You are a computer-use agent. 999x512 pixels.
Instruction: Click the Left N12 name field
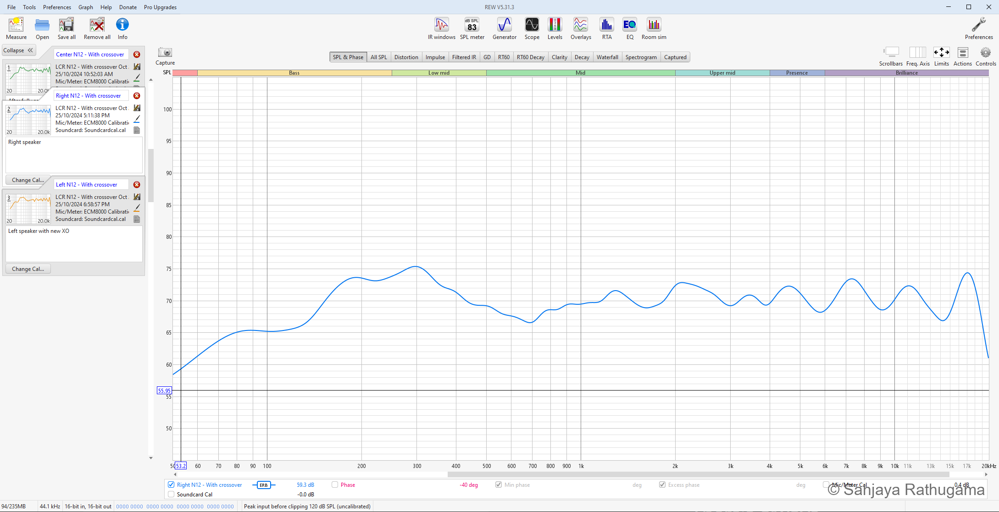(x=91, y=185)
